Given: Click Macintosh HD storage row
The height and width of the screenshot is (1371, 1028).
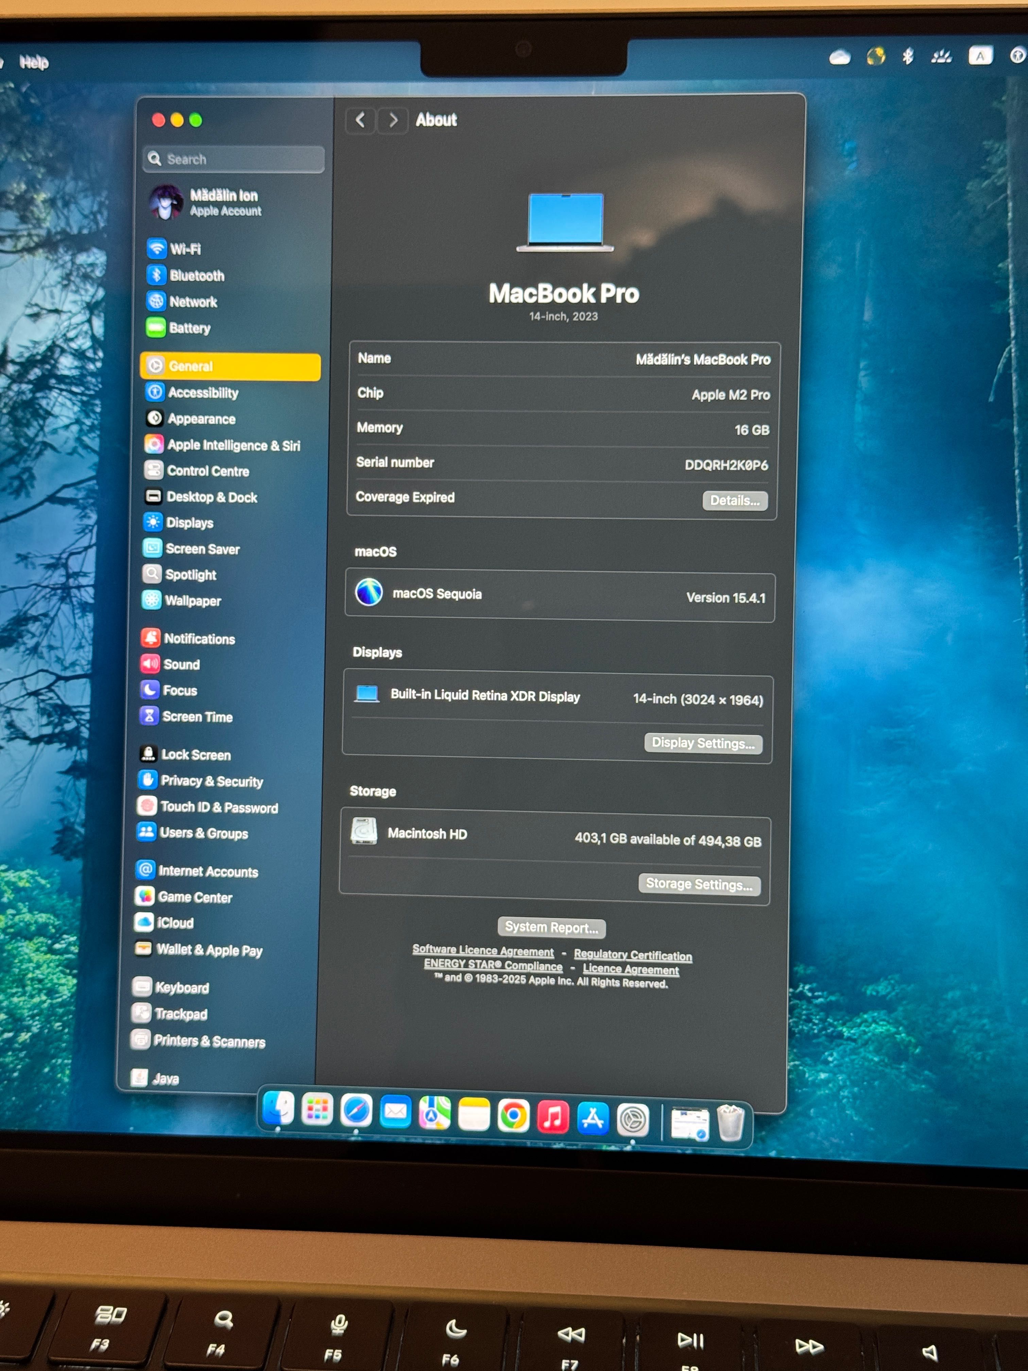Looking at the screenshot, I should [x=556, y=837].
